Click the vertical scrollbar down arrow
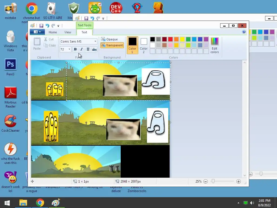This screenshot has width=277, height=208. pyautogui.click(x=245, y=175)
